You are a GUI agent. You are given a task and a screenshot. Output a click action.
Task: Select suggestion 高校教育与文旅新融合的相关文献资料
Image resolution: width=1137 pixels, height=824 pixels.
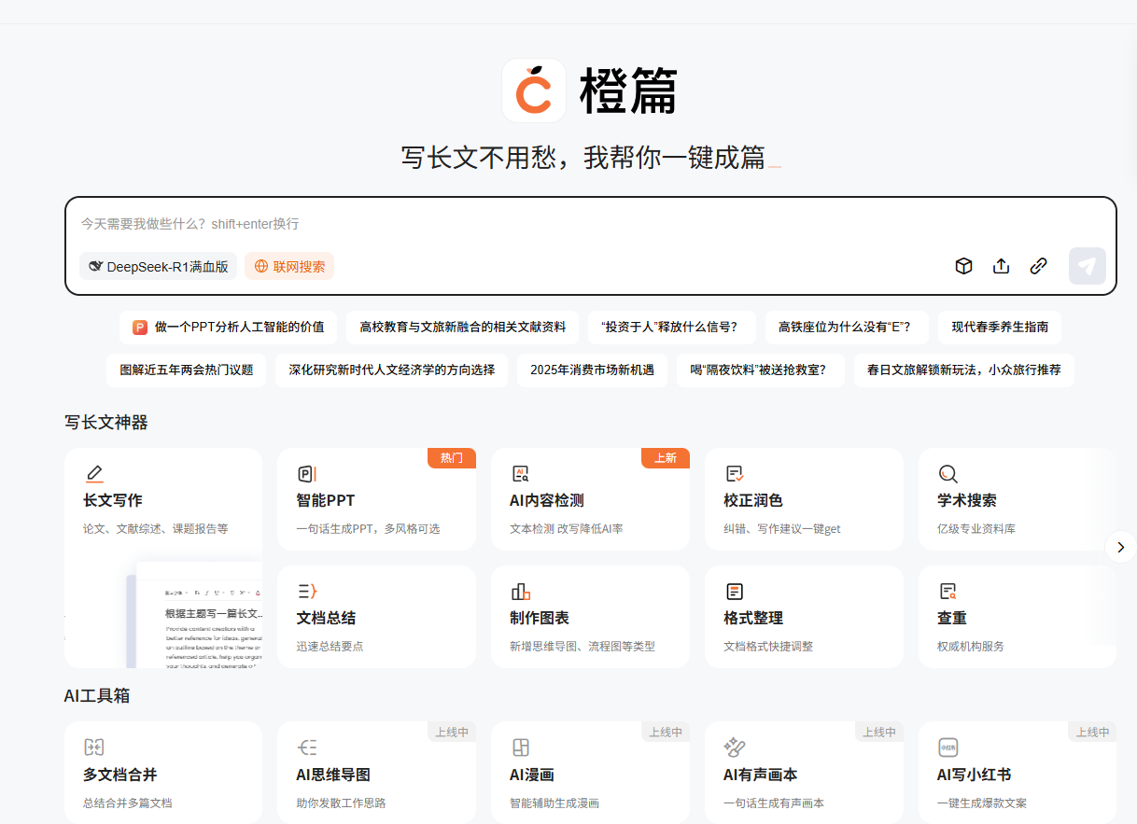tap(463, 328)
